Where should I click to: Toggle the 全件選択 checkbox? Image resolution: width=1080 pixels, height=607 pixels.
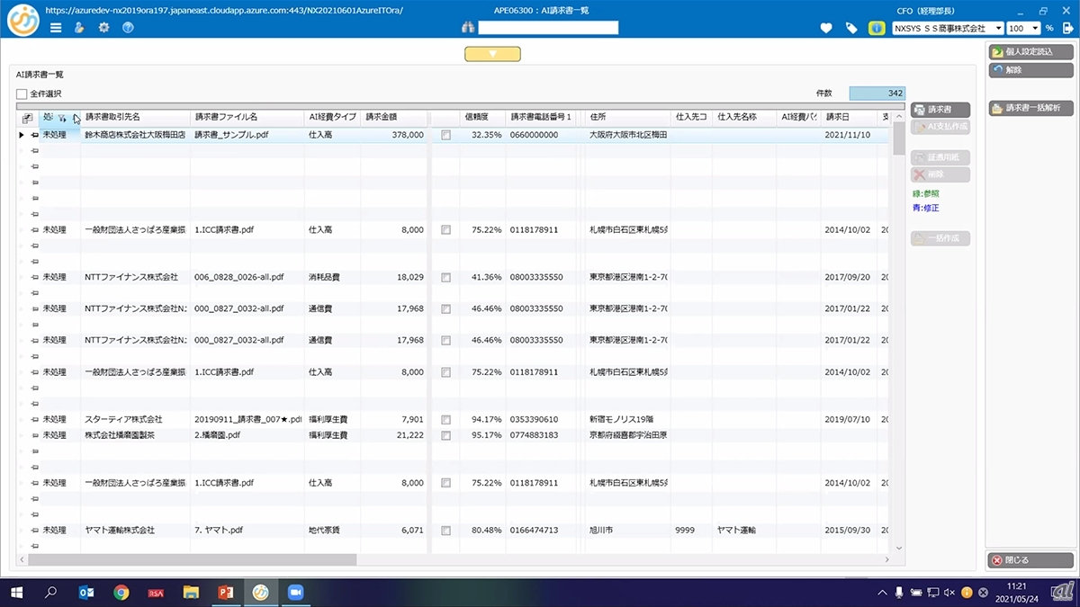(x=22, y=94)
